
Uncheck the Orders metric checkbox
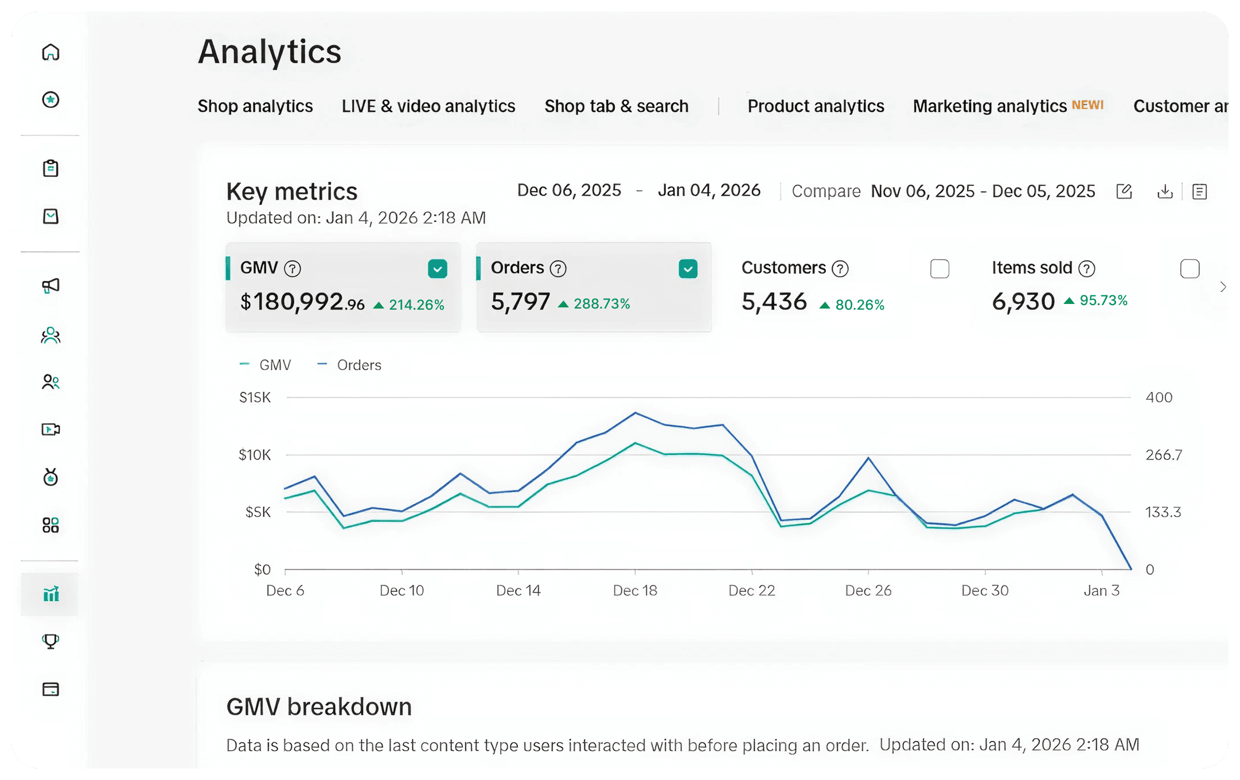tap(688, 268)
